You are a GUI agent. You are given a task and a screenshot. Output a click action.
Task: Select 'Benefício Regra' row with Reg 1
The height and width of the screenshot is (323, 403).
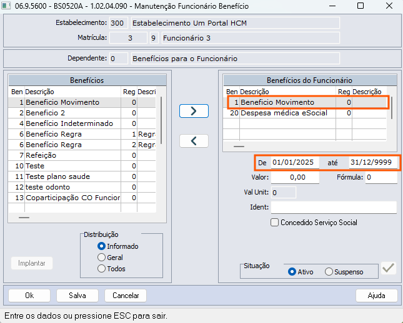click(x=82, y=134)
